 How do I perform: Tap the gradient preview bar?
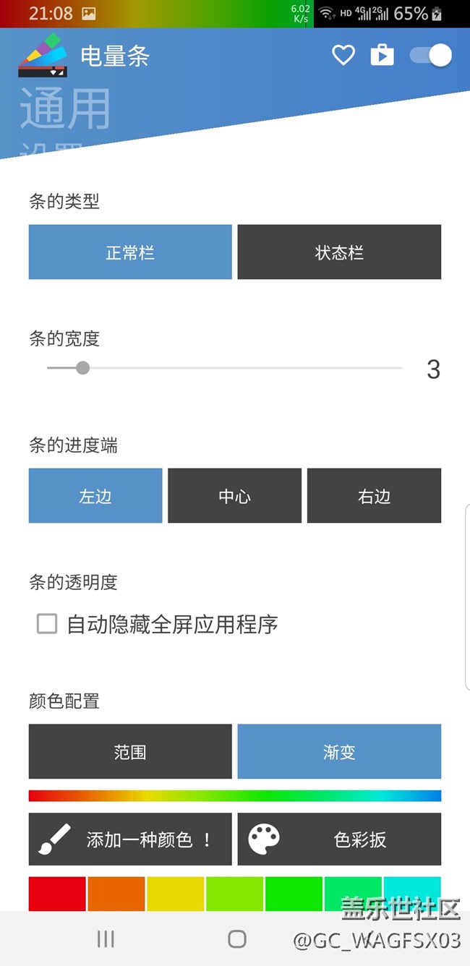(x=234, y=795)
